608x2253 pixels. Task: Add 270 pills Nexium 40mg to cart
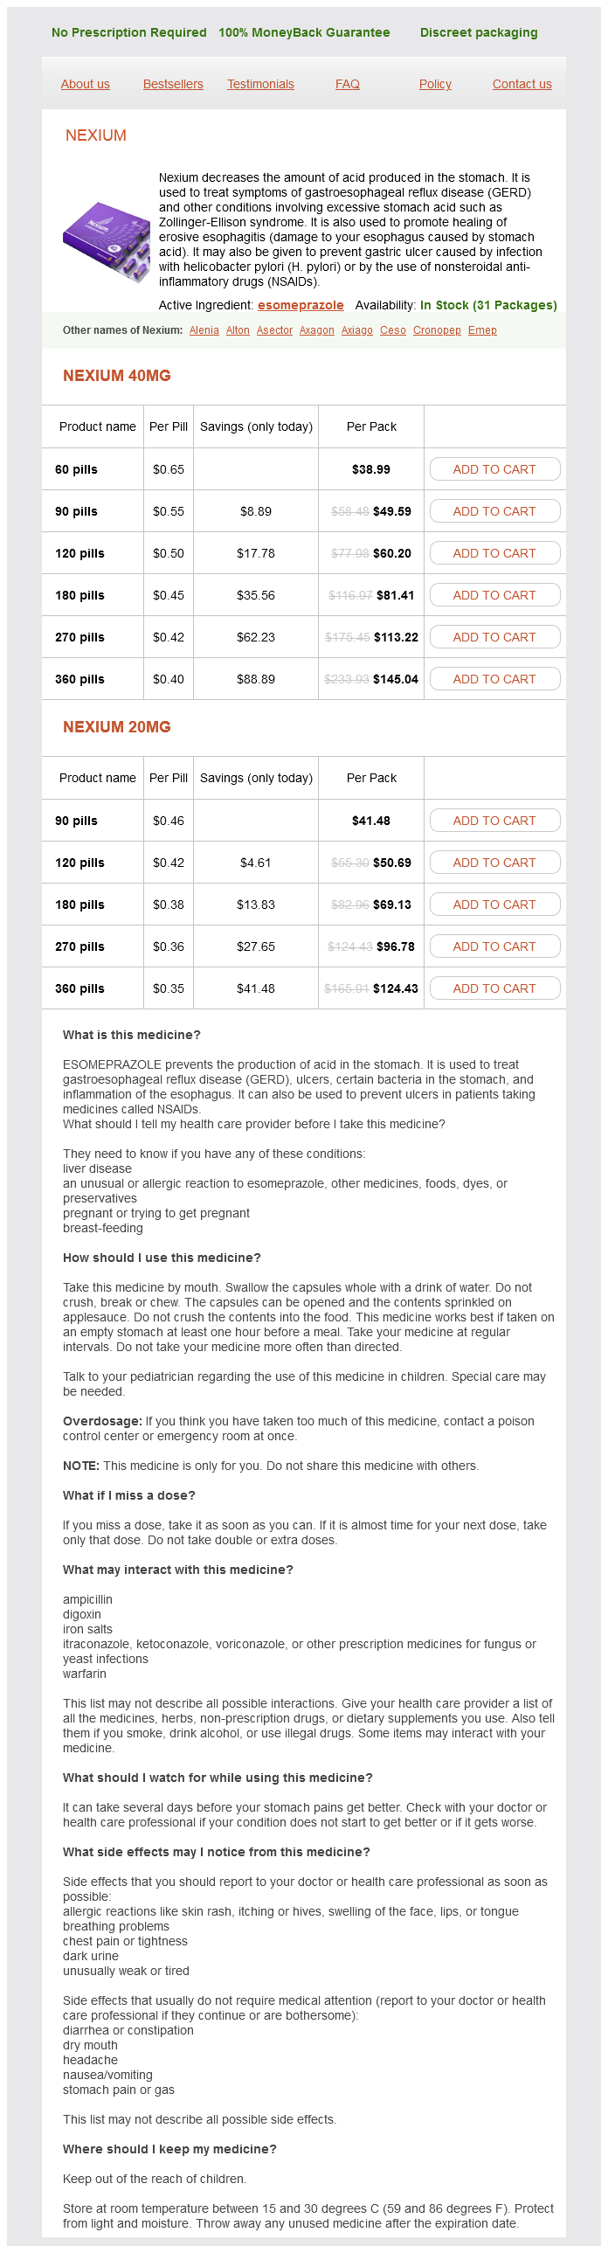[494, 638]
